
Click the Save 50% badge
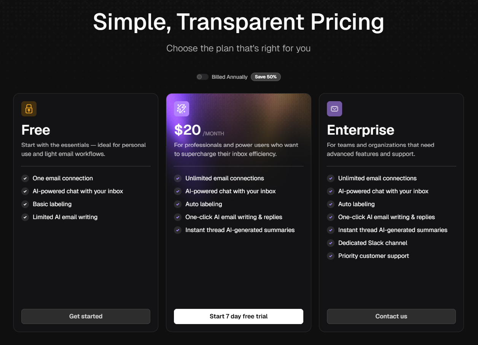[x=266, y=77]
